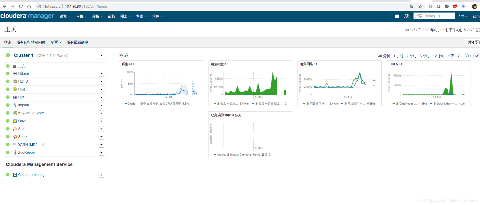480x205 pixels.
Task: Set time range to 1 小时
Action: pos(398,56)
